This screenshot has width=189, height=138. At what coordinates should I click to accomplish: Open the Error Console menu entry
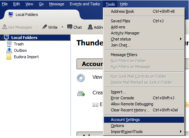(x=144, y=98)
